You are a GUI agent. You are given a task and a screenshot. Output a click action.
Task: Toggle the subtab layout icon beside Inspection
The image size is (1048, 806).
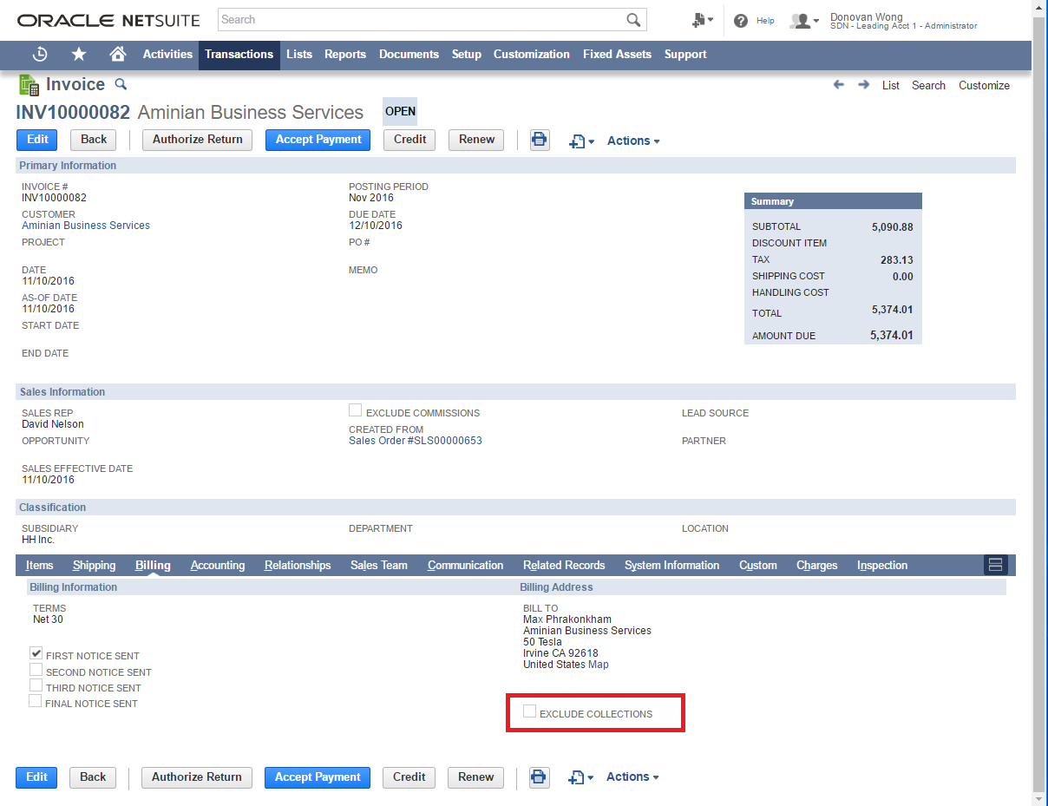click(995, 565)
